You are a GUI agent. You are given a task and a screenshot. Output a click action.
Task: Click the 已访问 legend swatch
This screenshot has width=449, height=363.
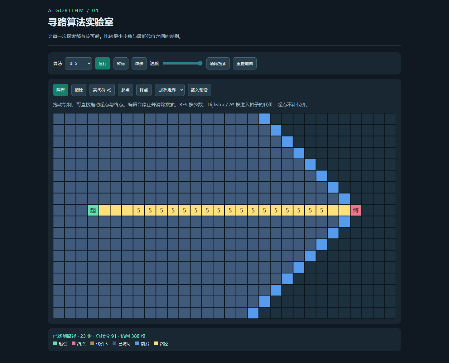point(114,344)
